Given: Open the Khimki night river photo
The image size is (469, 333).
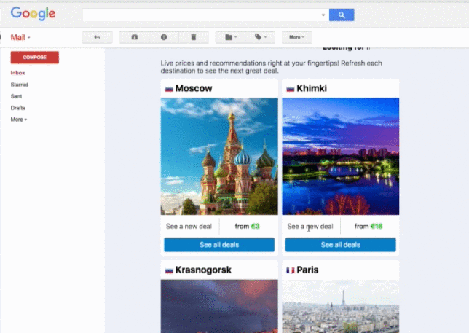Looking at the screenshot, I should (x=340, y=157).
